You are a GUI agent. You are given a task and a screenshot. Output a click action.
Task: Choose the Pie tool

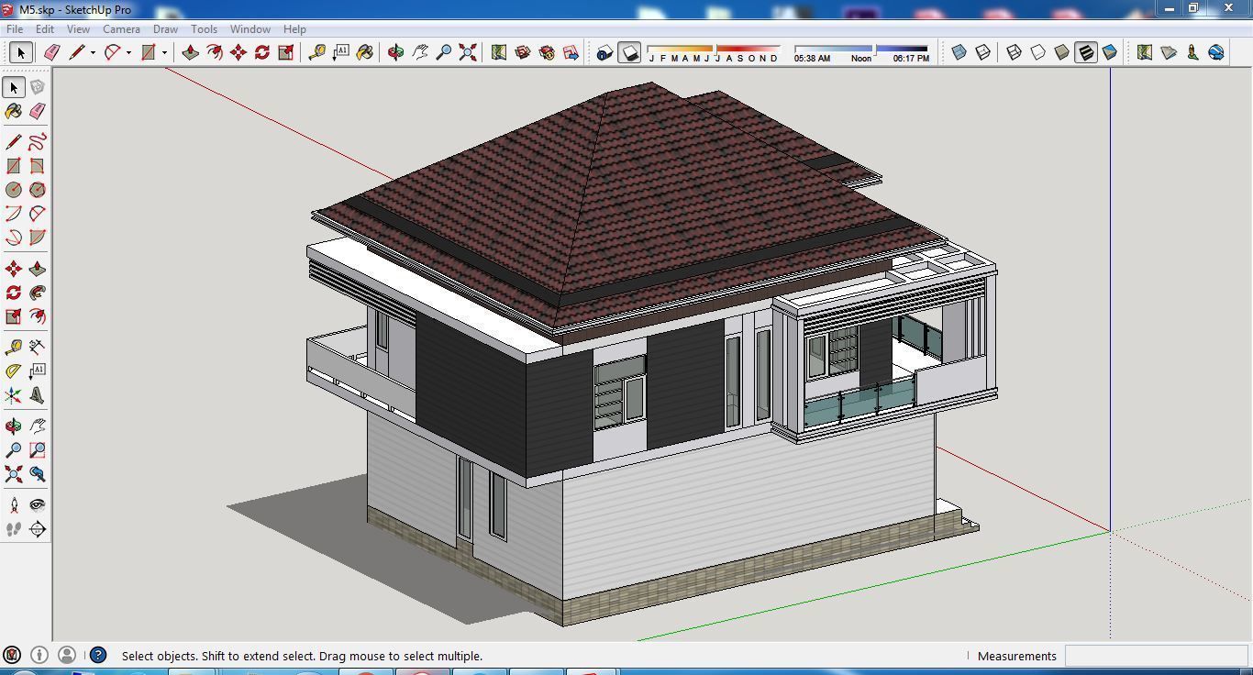[38, 238]
